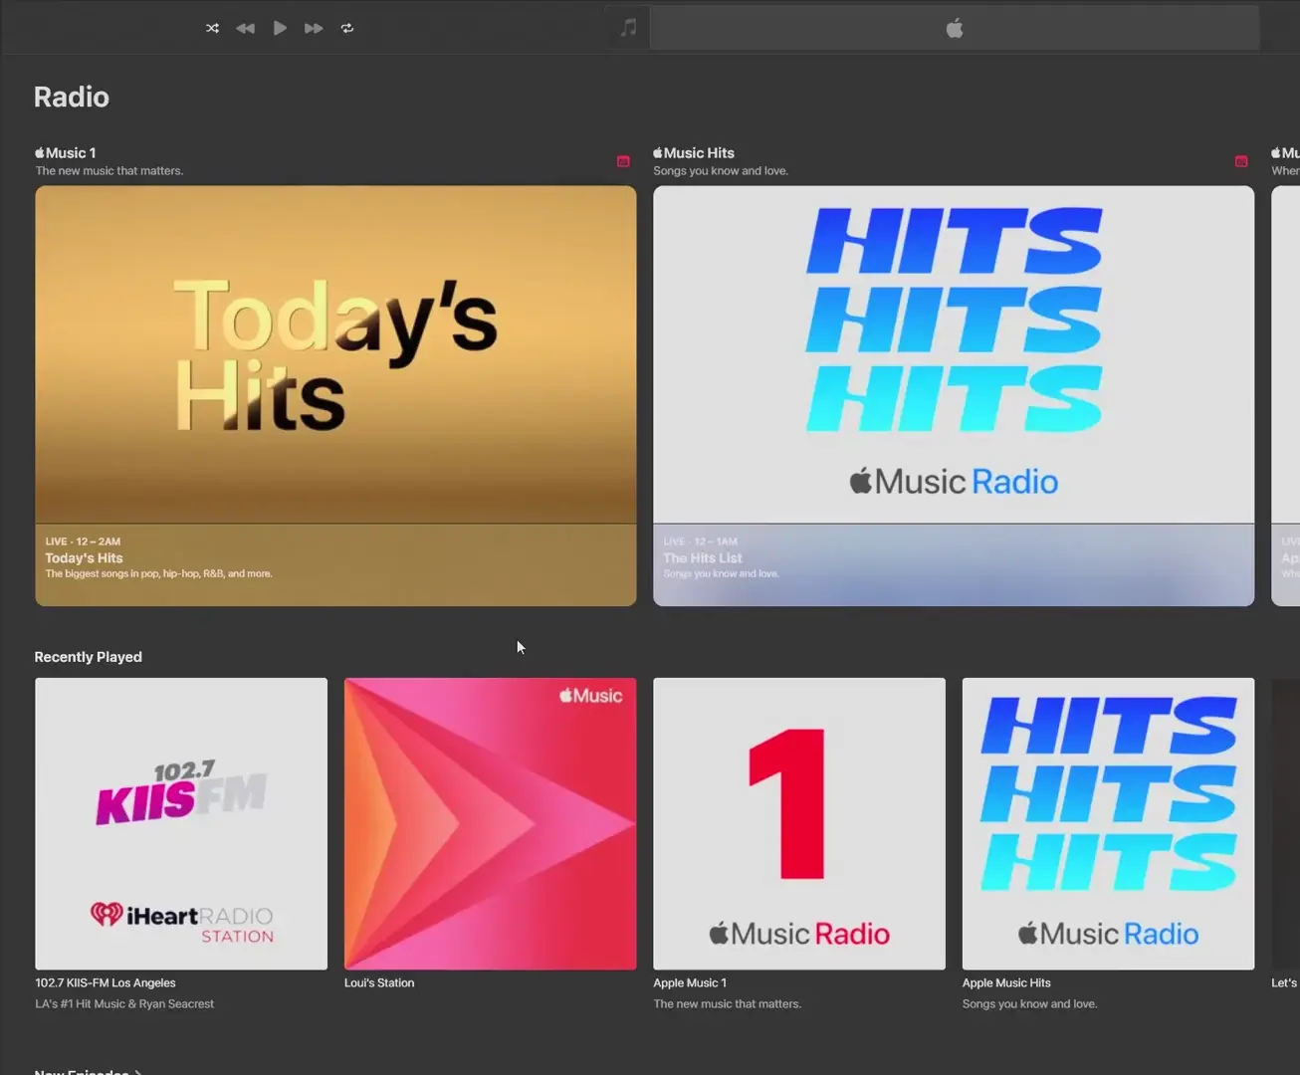The image size is (1300, 1075).
Task: Play the Apple Music 1 recently played artwork
Action: [799, 824]
